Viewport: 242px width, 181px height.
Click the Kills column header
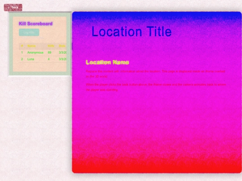tap(51, 46)
